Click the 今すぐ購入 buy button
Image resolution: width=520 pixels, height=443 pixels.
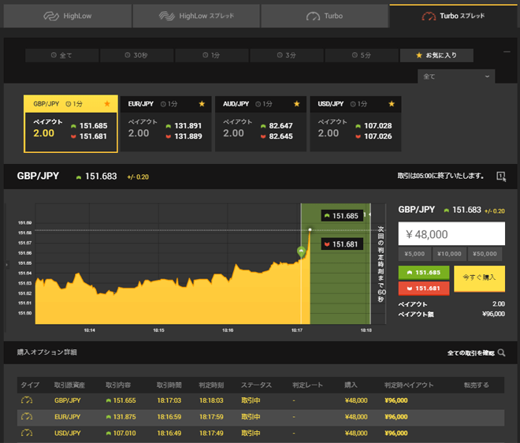(479, 278)
